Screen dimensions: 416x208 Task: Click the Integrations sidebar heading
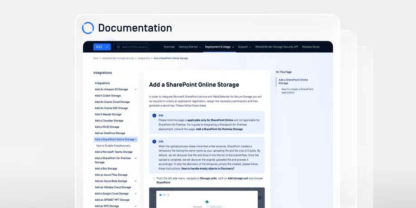tap(103, 73)
